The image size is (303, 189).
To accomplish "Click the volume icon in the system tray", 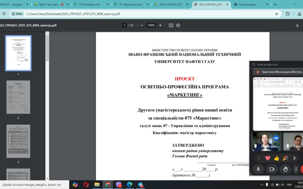I will tap(283, 184).
